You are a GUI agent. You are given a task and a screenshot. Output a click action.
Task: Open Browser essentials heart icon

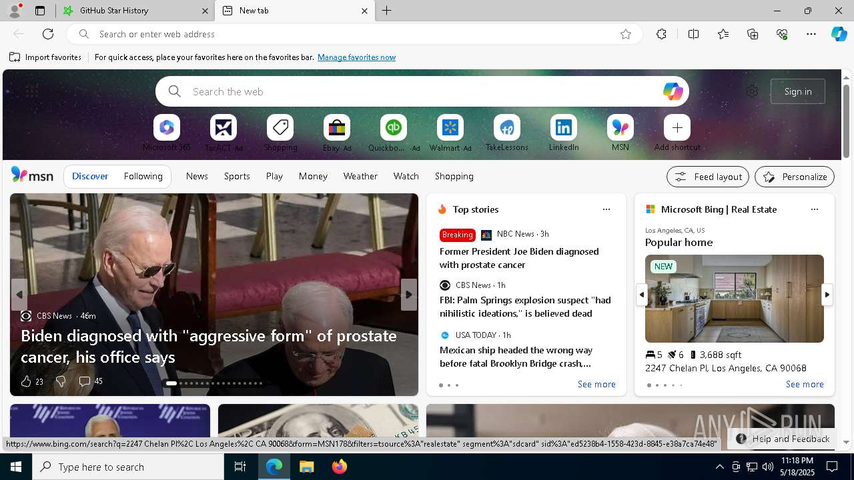click(782, 34)
